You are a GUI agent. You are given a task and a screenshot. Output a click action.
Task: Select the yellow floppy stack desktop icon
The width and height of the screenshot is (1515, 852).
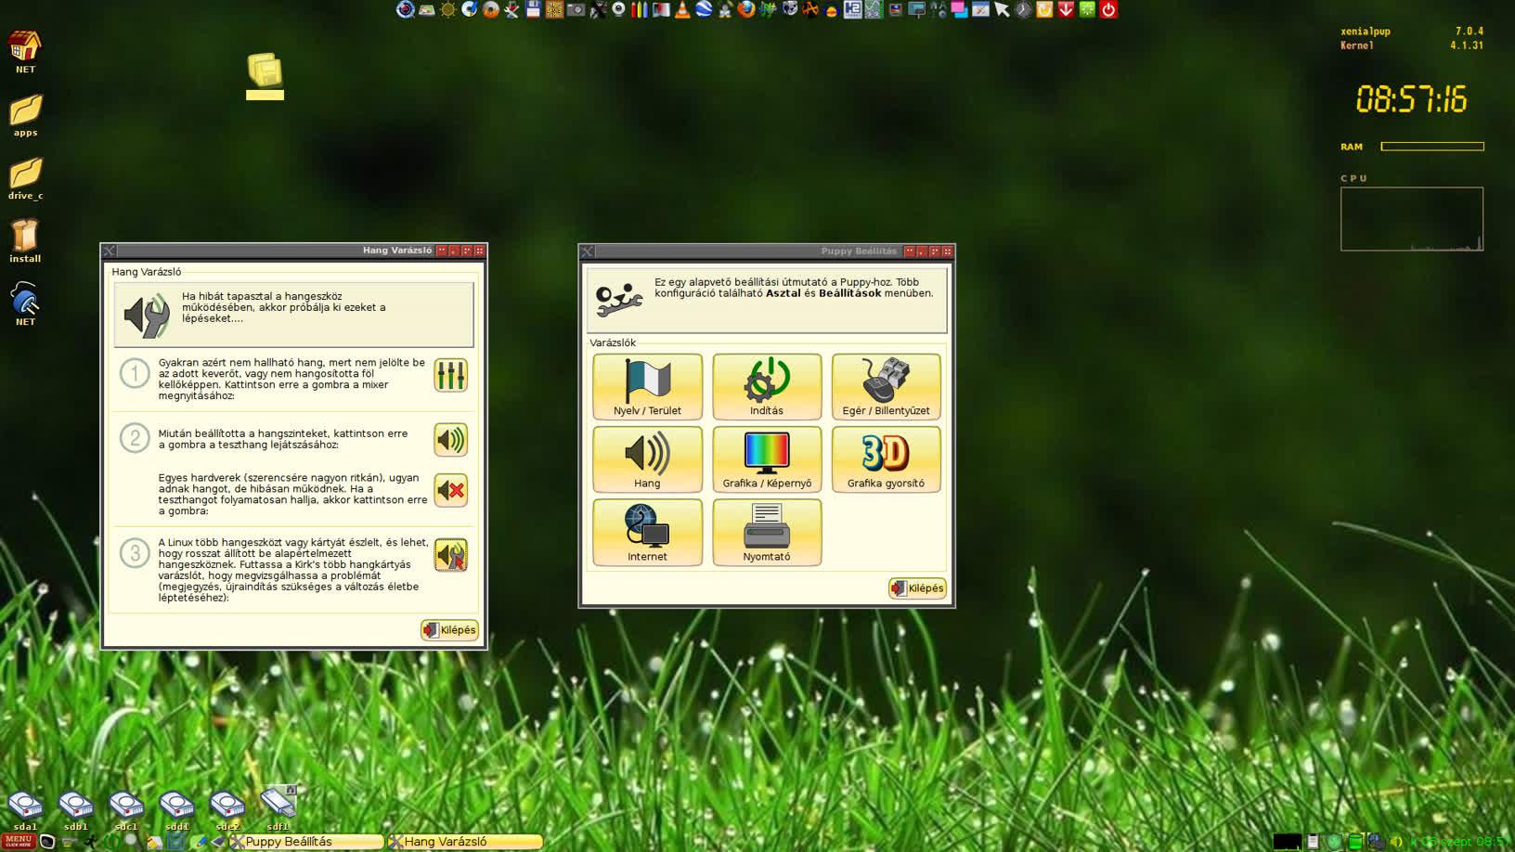(x=265, y=76)
